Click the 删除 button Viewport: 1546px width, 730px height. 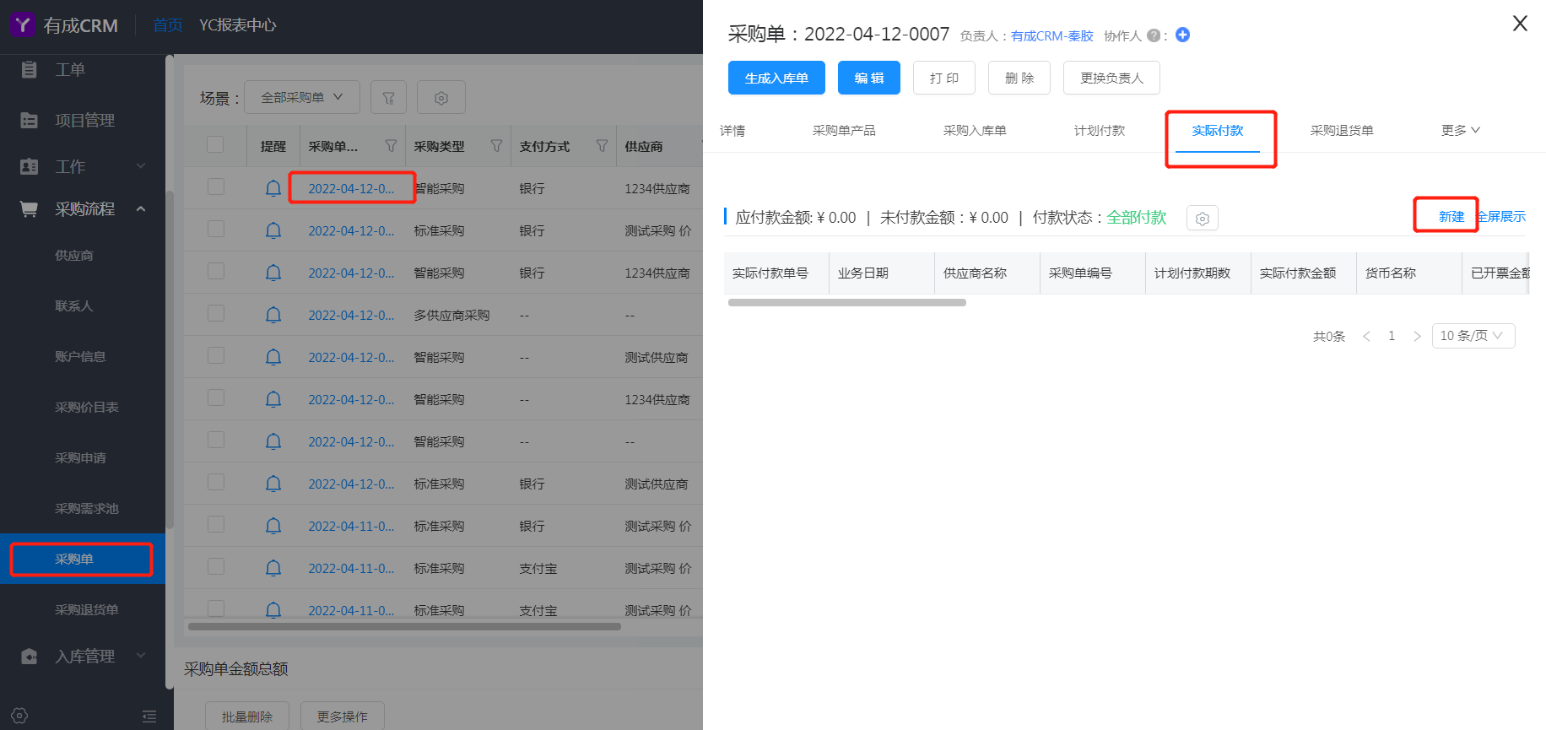point(1019,78)
